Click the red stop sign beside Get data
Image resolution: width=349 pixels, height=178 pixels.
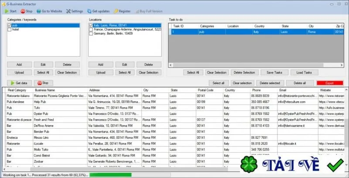40,83
